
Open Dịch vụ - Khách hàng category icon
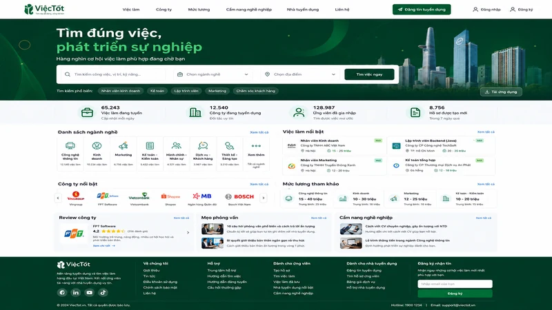203,145
